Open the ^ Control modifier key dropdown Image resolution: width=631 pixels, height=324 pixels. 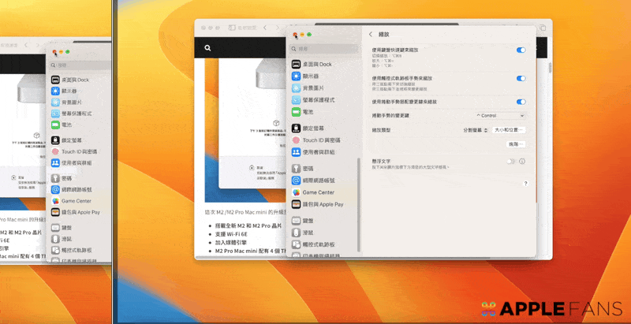[500, 116]
